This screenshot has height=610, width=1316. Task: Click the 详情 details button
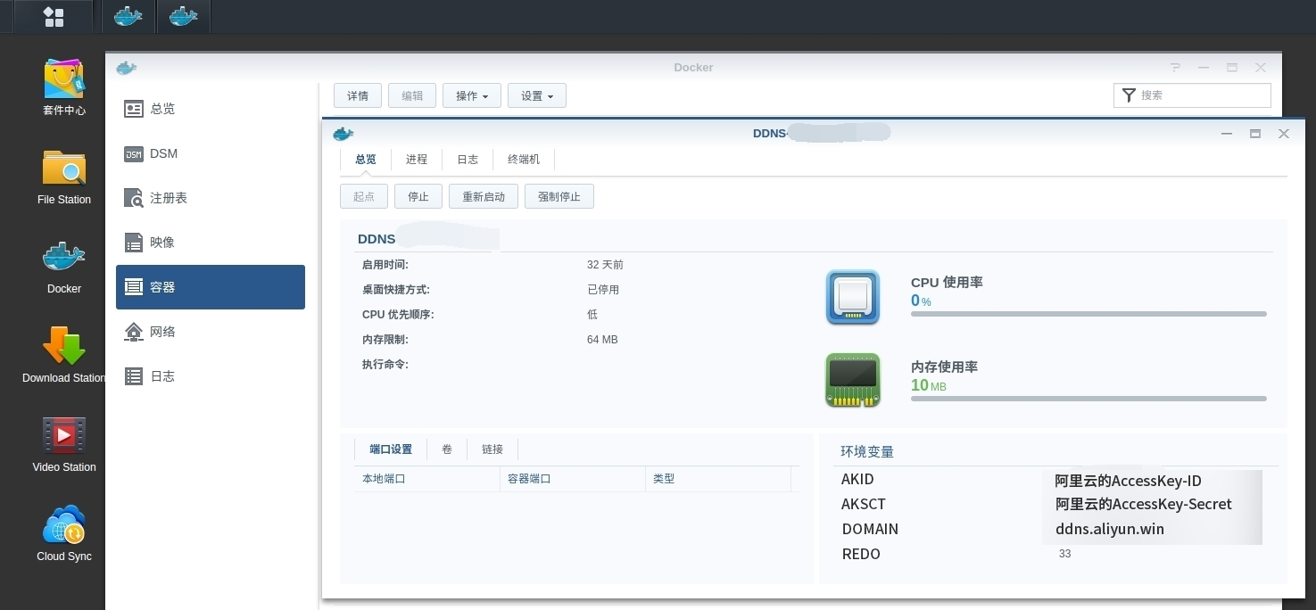pyautogui.click(x=358, y=95)
